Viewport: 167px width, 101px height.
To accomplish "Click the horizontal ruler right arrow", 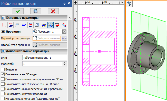I will (x=122, y=2).
